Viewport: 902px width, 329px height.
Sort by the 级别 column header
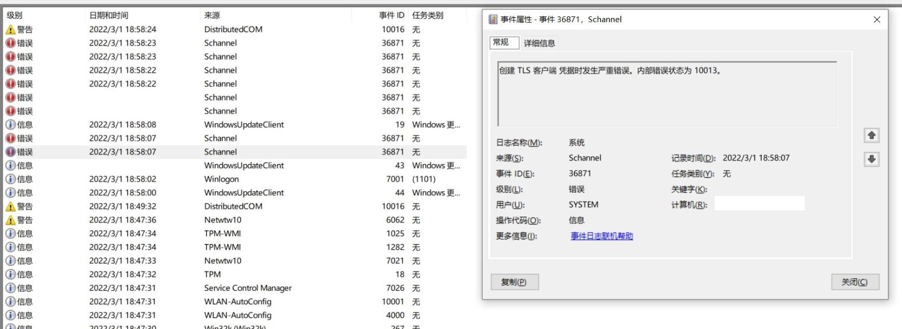coord(15,15)
